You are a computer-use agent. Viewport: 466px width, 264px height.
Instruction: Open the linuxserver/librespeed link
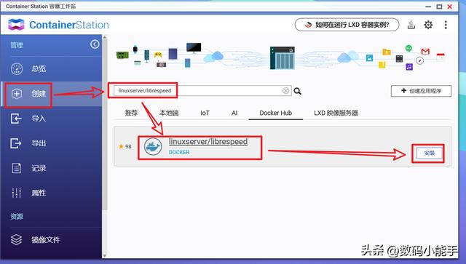coord(208,142)
